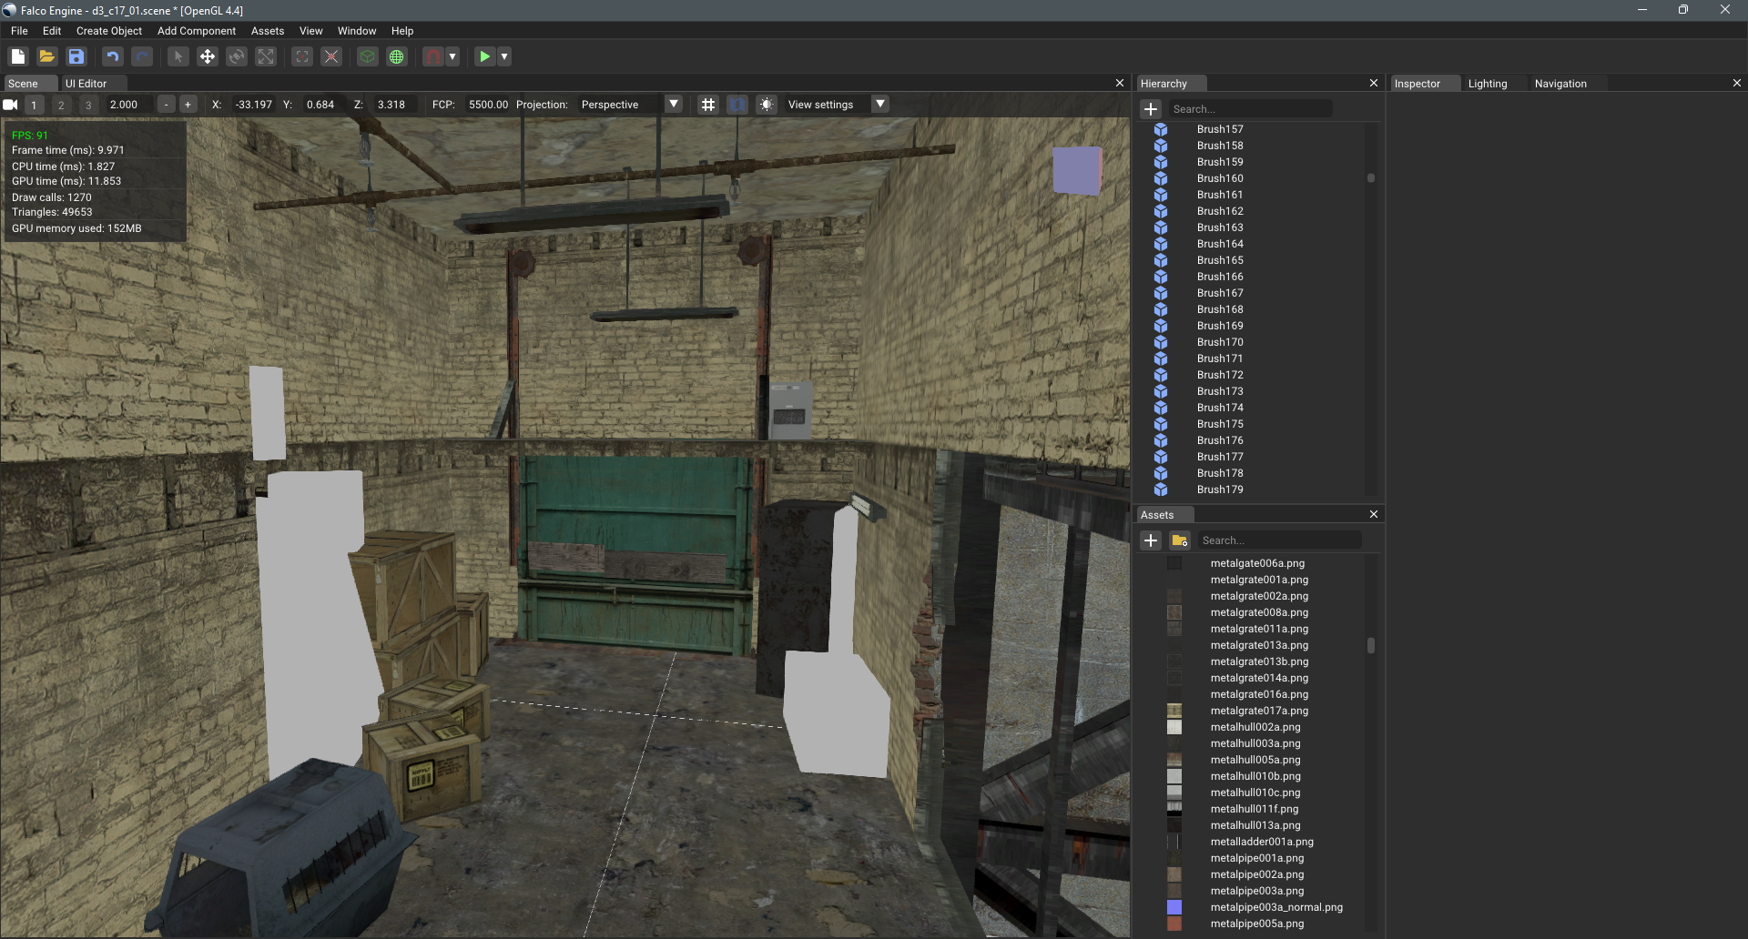Activate the Move gizmo tool
Screen dimensions: 1748x939
coord(208,56)
